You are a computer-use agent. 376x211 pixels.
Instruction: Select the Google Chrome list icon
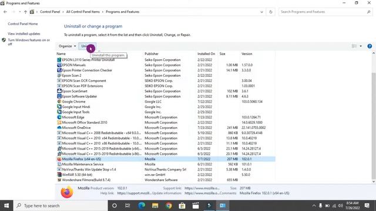coord(59,101)
